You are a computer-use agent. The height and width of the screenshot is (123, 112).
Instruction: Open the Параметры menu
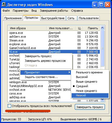[x=21, y=11]
